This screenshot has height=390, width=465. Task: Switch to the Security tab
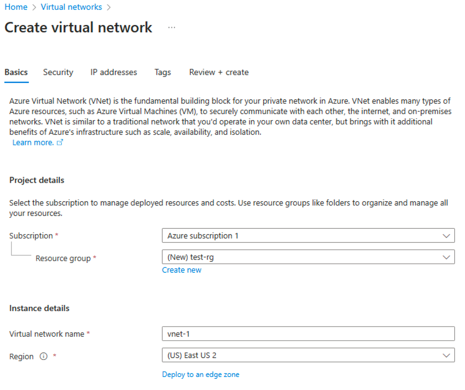[58, 72]
